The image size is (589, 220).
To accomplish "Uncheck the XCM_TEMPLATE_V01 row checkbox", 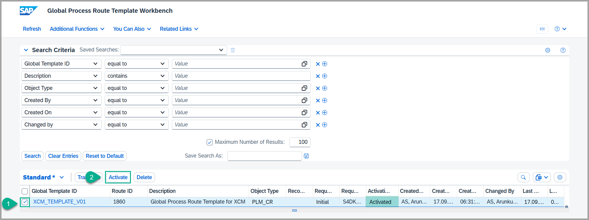I will pyautogui.click(x=25, y=202).
